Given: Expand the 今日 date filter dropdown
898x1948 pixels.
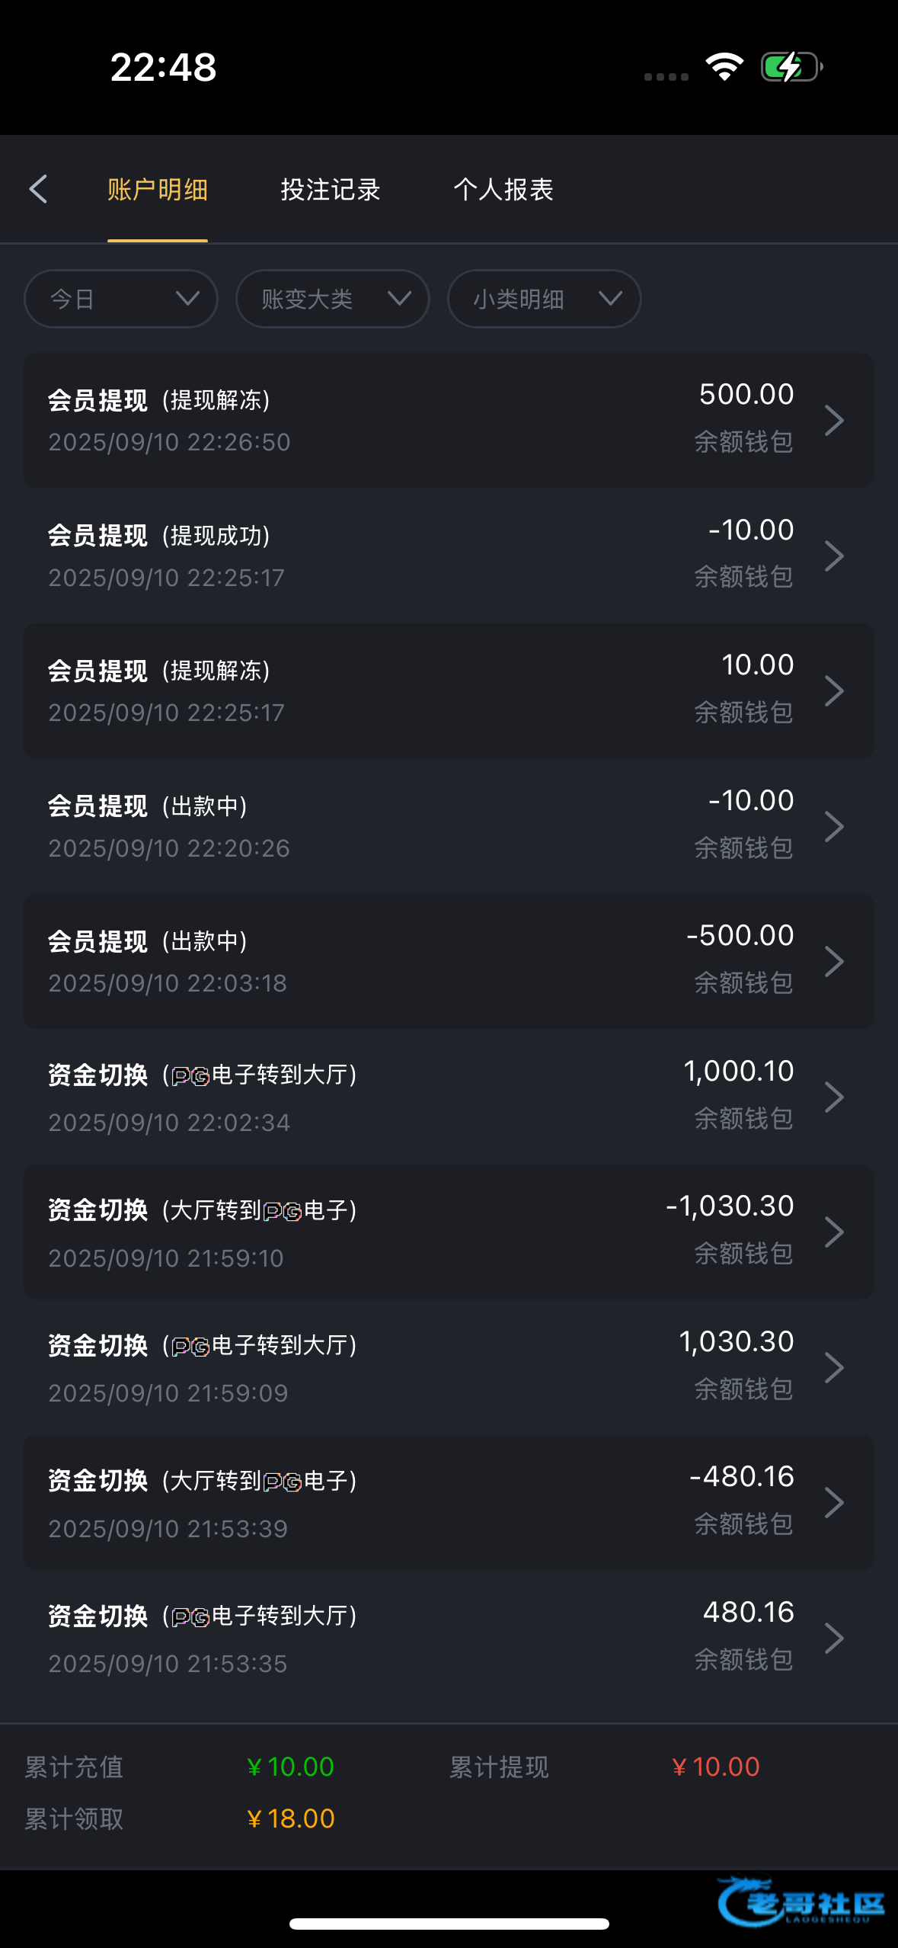Looking at the screenshot, I should (x=121, y=299).
